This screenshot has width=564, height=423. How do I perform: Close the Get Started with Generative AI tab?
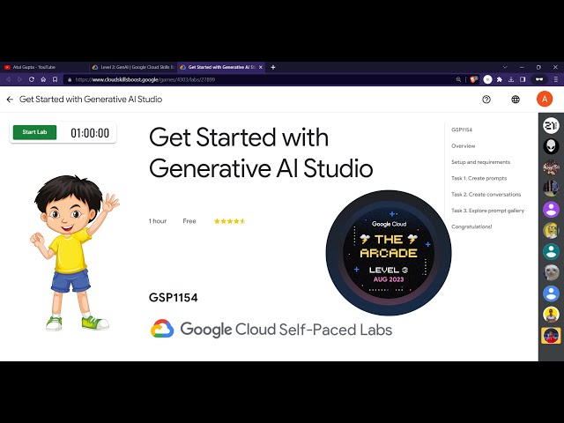click(x=261, y=67)
